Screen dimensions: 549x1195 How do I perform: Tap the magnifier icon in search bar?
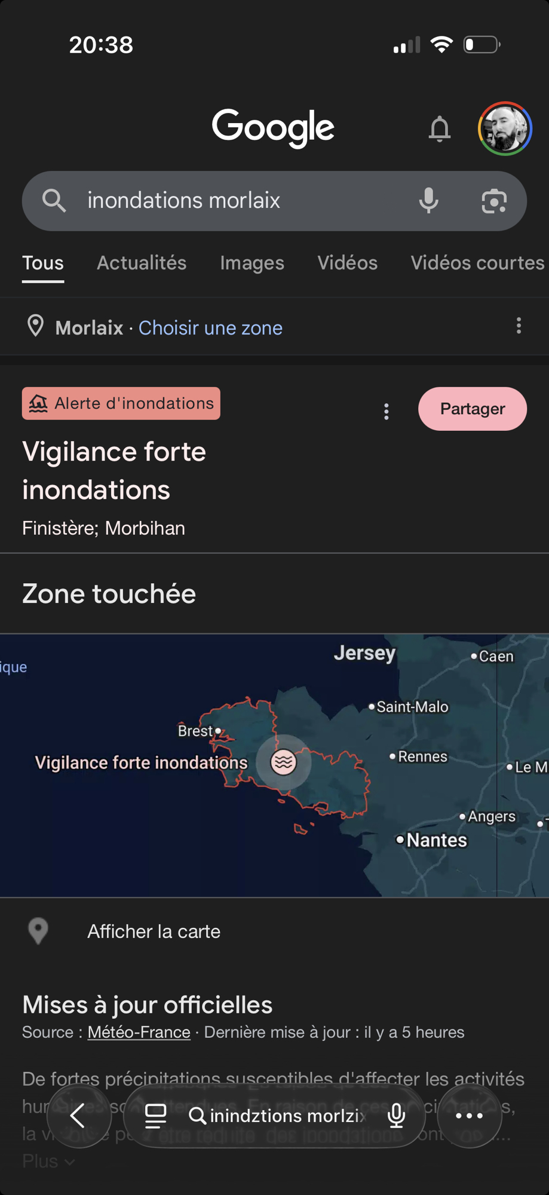click(54, 201)
